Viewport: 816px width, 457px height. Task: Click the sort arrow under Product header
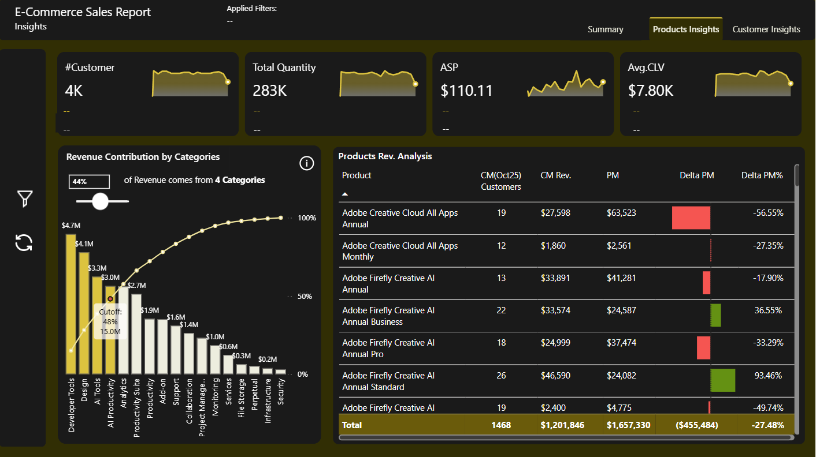coord(346,194)
